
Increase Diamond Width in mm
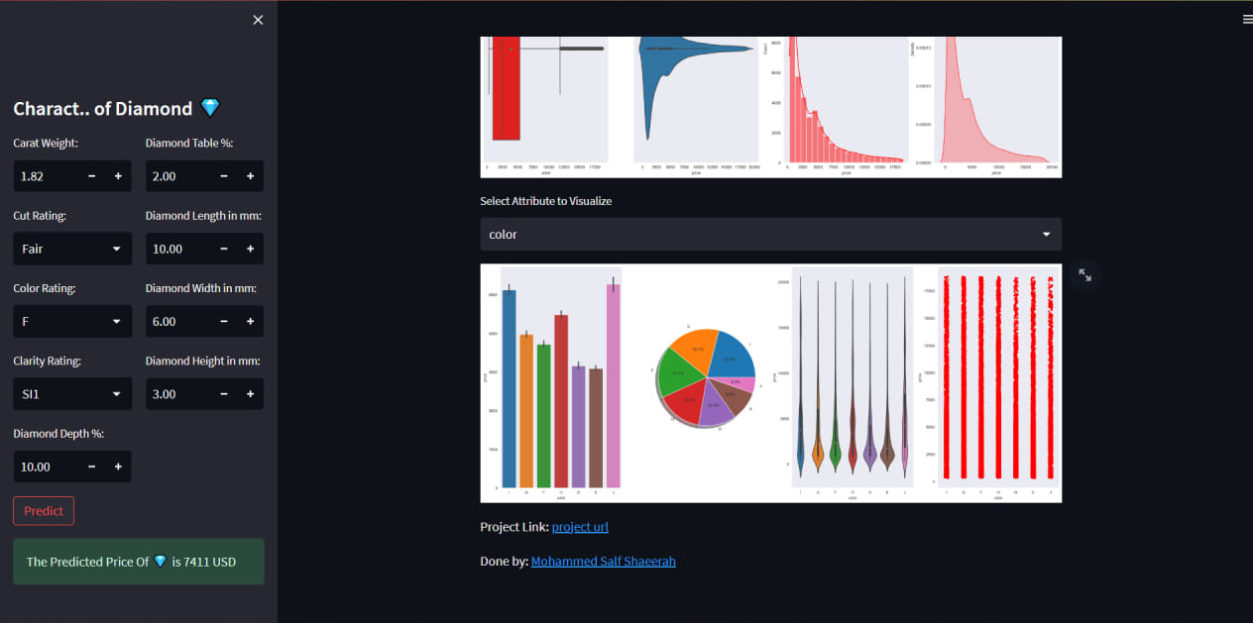tap(251, 321)
